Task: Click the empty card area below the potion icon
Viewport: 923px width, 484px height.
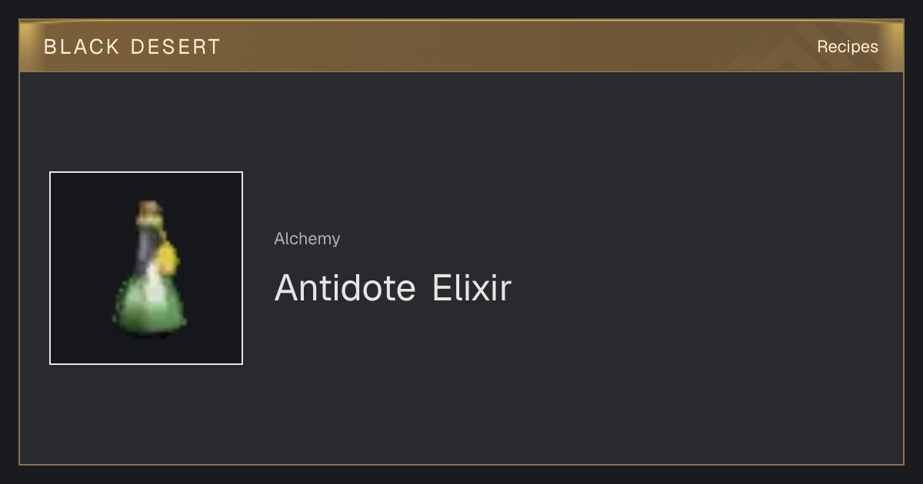Action: (146, 415)
